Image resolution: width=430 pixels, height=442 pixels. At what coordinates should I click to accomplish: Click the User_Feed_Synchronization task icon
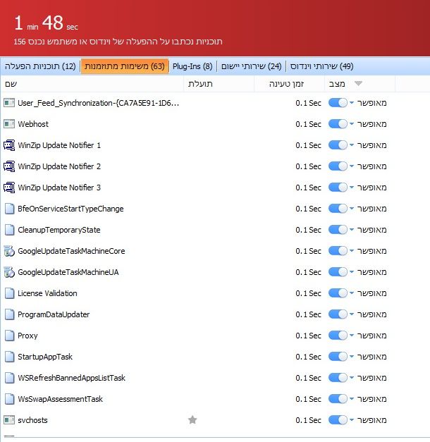click(x=9, y=103)
